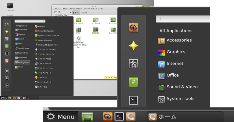Open the Graphics category in the enlarged menu
The image size is (234, 122).
point(172,53)
